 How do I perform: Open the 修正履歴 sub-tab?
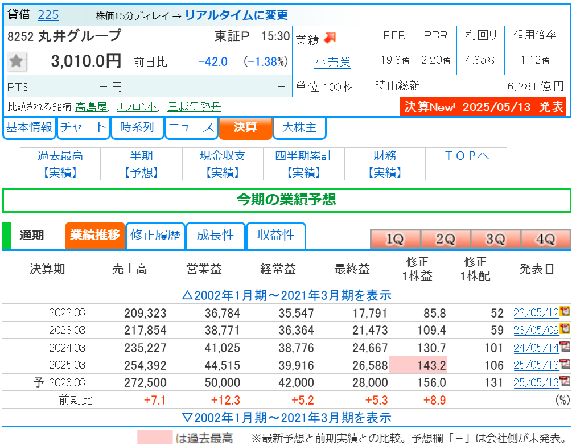155,235
